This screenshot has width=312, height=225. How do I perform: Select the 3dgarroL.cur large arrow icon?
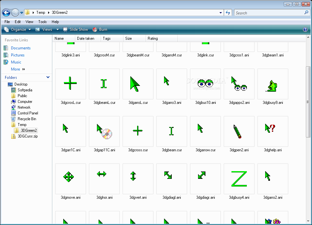[x=138, y=84]
